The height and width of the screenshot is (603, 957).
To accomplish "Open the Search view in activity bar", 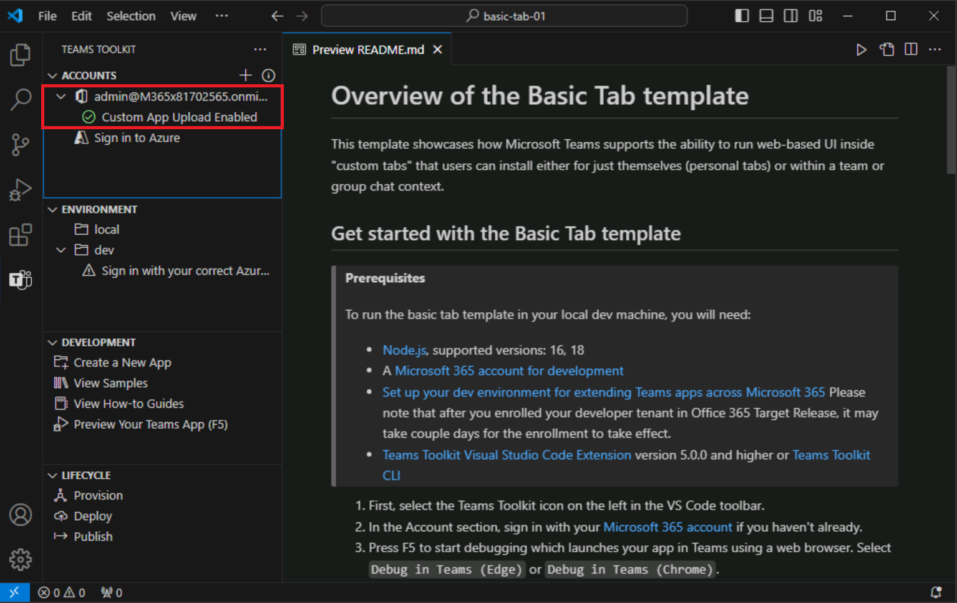I will (20, 99).
